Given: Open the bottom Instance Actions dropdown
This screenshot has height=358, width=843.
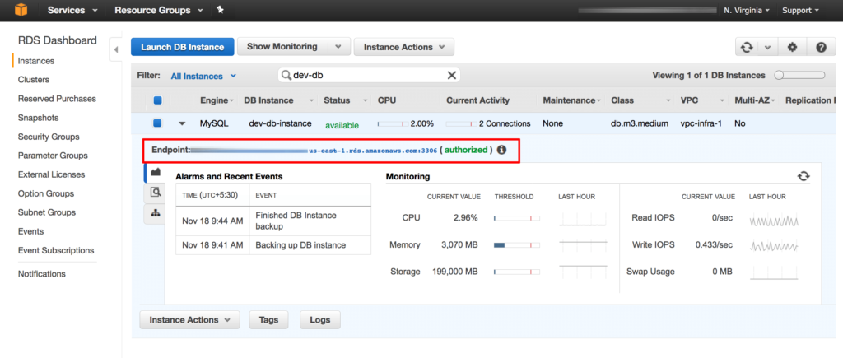Looking at the screenshot, I should (x=190, y=320).
